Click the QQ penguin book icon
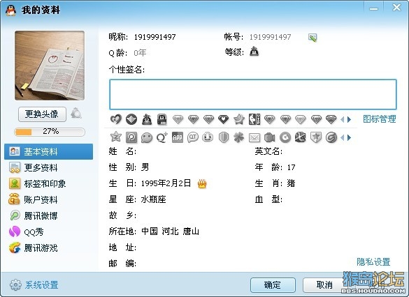This screenshot has width=409, height=297. click(162, 119)
